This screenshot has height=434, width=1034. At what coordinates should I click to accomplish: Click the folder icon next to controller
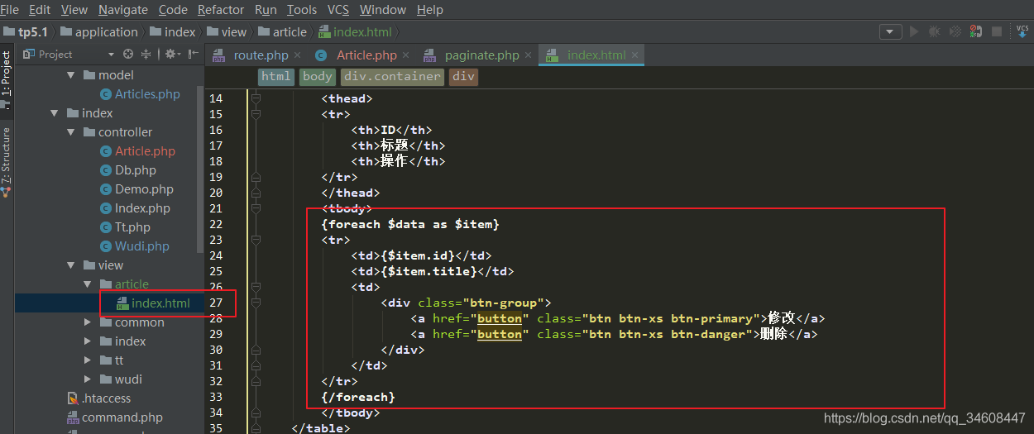coord(89,132)
